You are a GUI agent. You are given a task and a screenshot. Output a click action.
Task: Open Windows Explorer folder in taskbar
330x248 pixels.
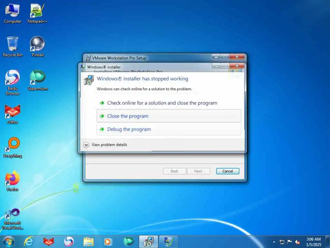[89, 242]
